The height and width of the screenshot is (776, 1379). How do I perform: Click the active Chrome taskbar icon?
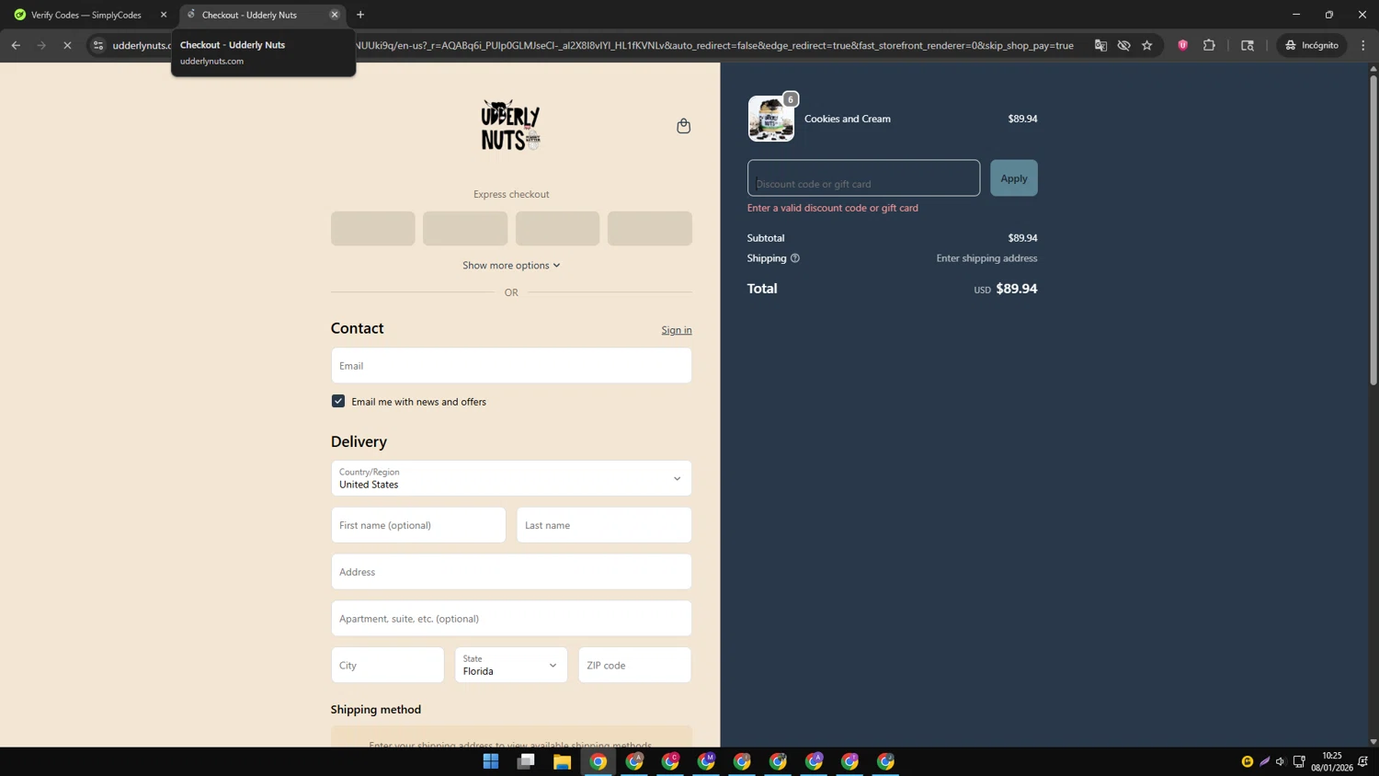click(598, 761)
